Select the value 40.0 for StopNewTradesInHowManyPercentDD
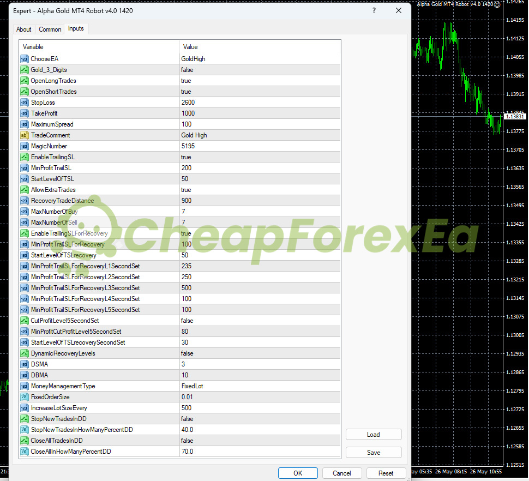Image resolution: width=529 pixels, height=481 pixels. coord(187,430)
